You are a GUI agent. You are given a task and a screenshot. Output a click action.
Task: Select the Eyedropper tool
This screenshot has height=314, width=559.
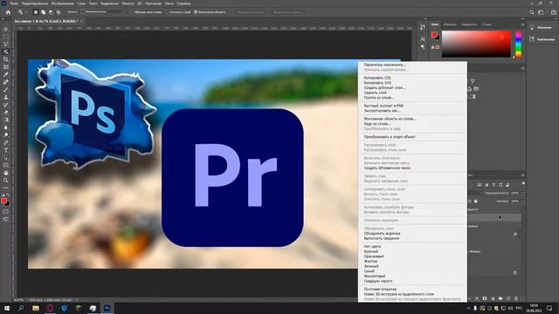click(6, 74)
